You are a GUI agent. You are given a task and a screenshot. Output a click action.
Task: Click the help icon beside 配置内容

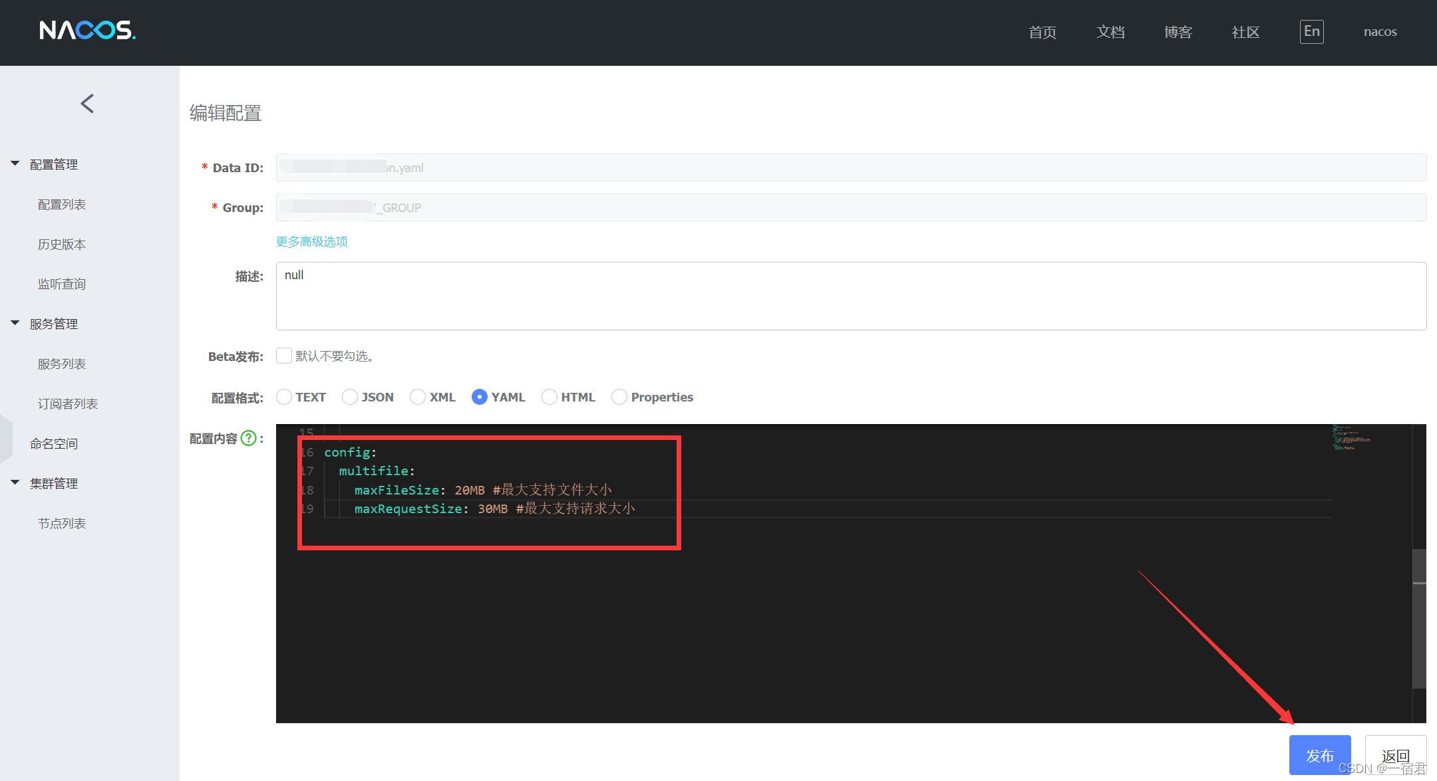[248, 439]
